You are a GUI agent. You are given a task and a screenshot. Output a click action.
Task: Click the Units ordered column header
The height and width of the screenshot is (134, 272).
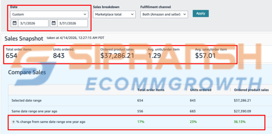coord(201,90)
